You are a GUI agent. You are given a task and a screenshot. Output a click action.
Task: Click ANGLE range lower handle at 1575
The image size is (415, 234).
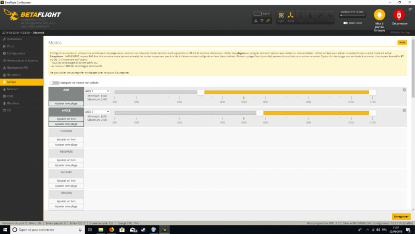pyautogui.click(x=260, y=113)
